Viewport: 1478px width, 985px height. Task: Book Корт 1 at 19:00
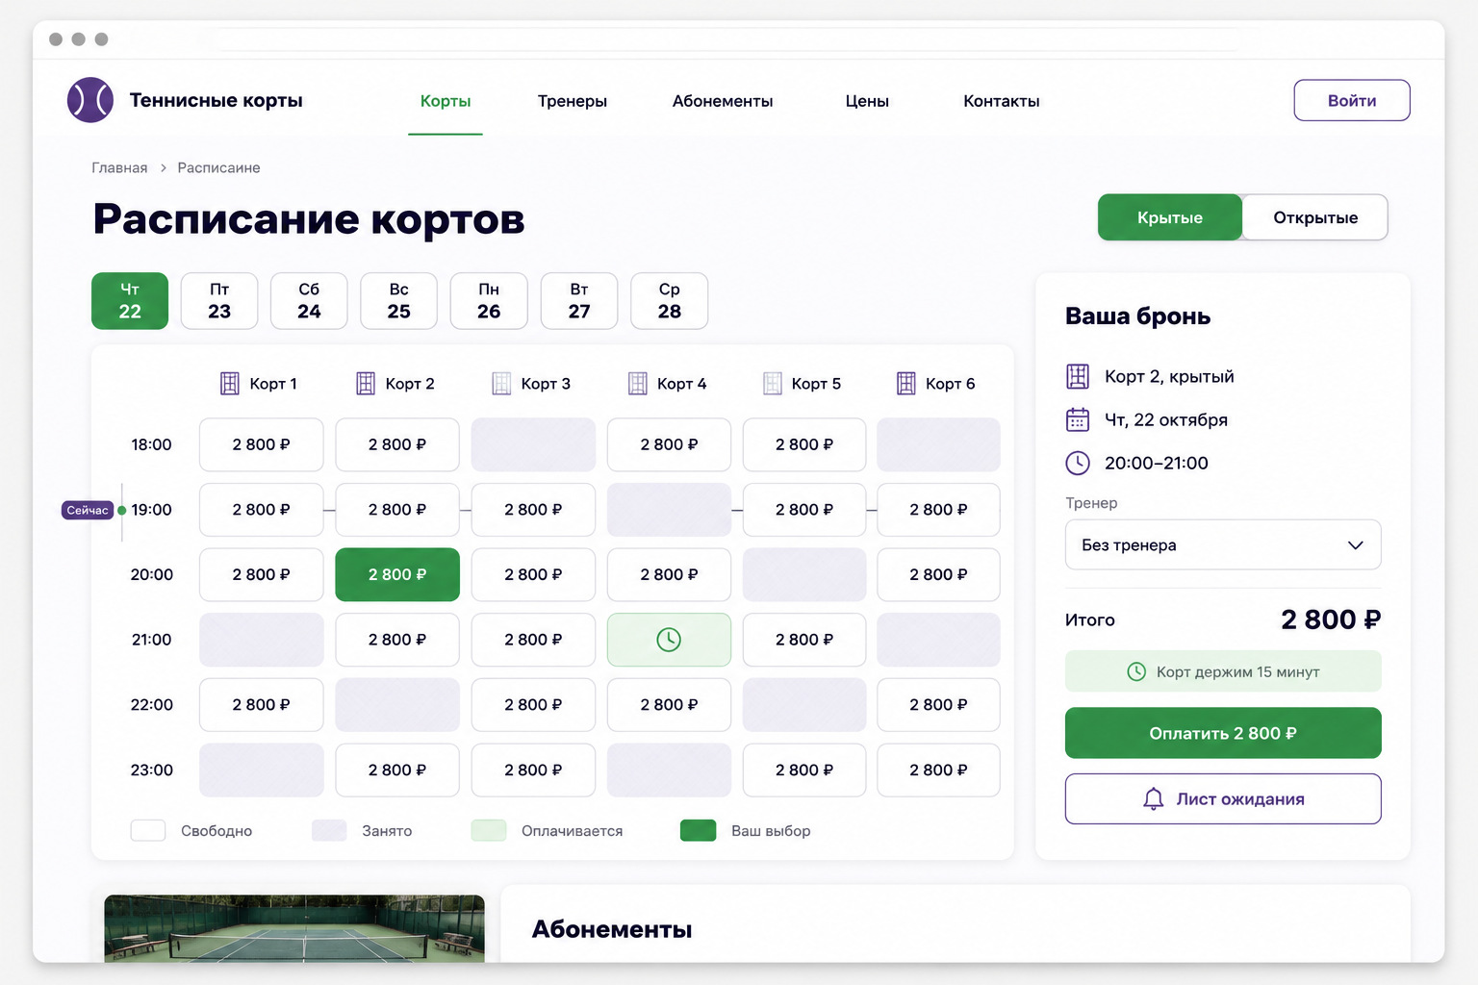(262, 510)
